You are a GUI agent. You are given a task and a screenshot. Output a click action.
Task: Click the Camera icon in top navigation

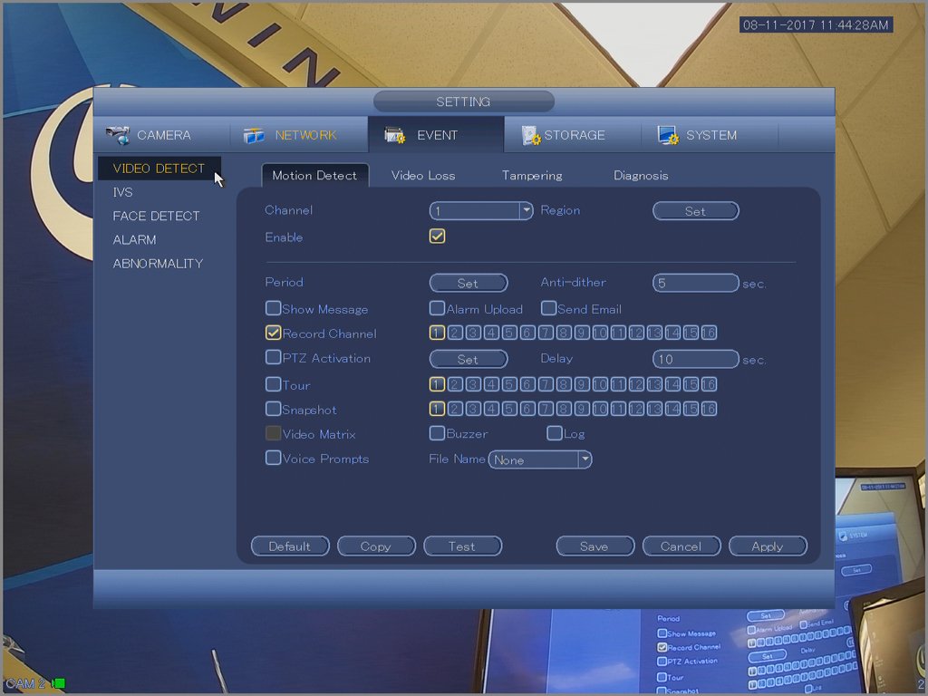pyautogui.click(x=118, y=135)
